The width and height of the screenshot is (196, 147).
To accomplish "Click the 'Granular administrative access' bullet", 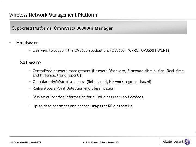I will coord(92,82).
